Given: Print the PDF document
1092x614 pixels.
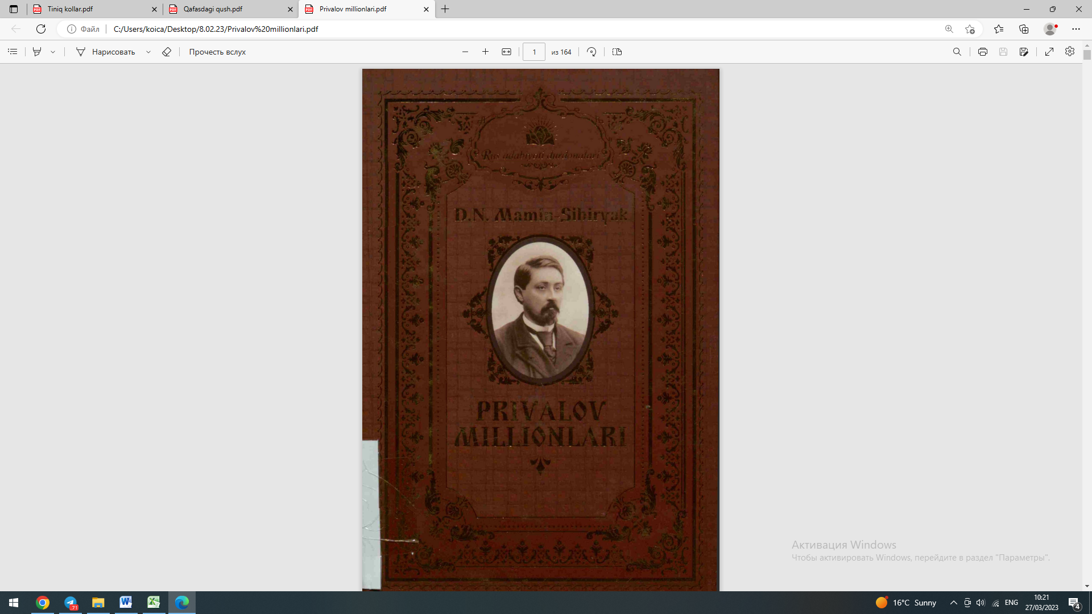Looking at the screenshot, I should pyautogui.click(x=982, y=52).
